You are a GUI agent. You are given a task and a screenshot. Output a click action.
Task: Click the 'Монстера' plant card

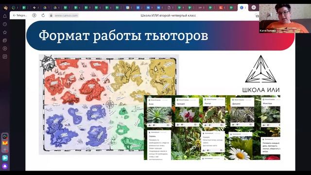[x=271, y=112]
